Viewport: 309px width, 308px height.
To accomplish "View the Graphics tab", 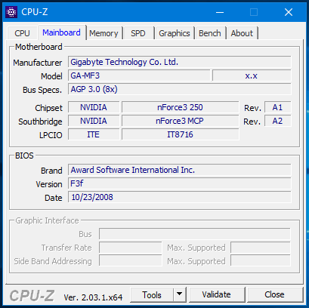I will coord(175,33).
